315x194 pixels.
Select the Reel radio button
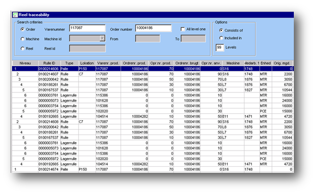(23, 48)
